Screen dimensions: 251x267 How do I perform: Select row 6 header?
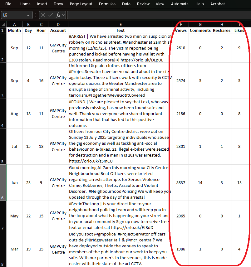(x=2, y=183)
